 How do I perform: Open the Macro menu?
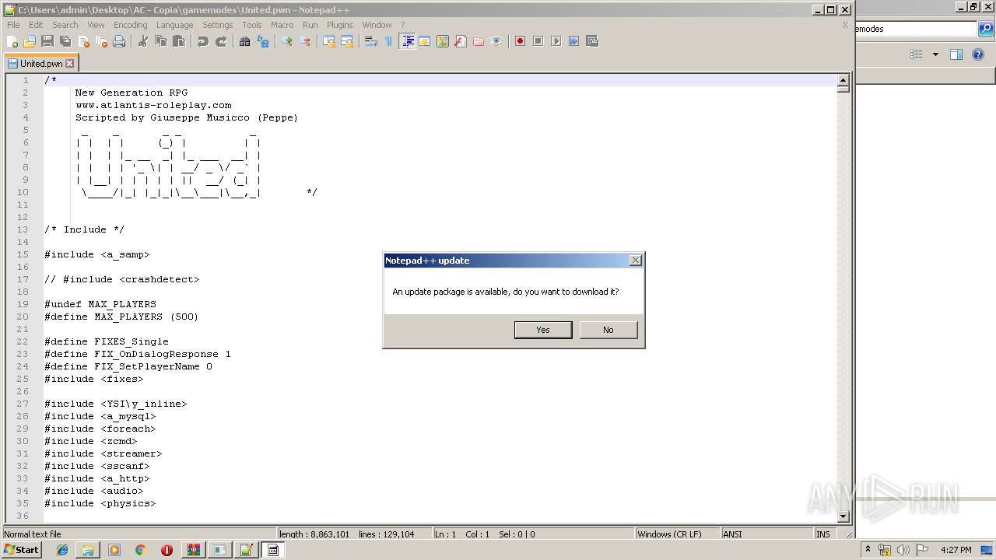tap(282, 25)
